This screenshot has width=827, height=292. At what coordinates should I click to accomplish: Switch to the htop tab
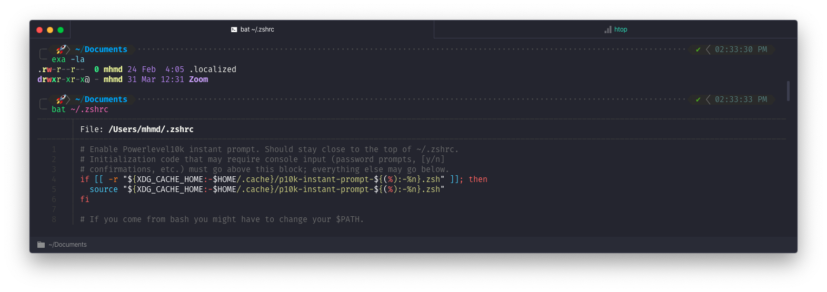615,29
